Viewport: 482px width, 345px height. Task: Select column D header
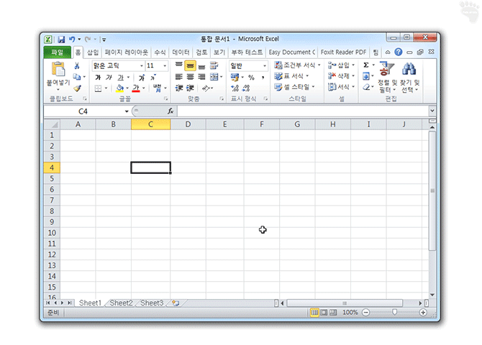pos(188,124)
